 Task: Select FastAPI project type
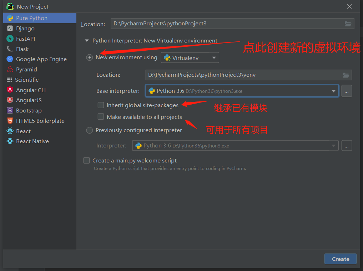click(40, 39)
